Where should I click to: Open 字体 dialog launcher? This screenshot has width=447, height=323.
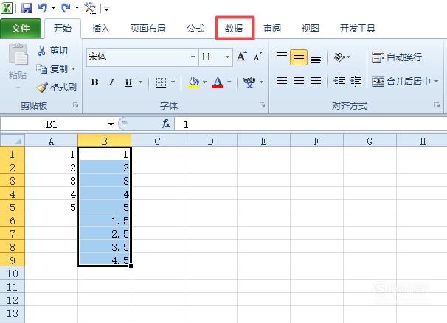click(x=262, y=105)
